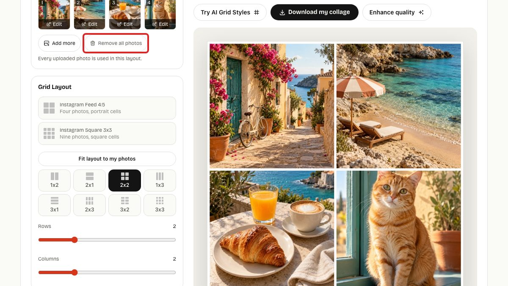Download my collage
Screen dimensions: 508x286
pyautogui.click(x=315, y=12)
